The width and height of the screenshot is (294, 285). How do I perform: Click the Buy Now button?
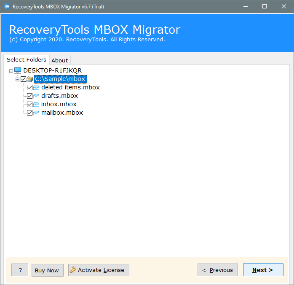click(x=48, y=270)
